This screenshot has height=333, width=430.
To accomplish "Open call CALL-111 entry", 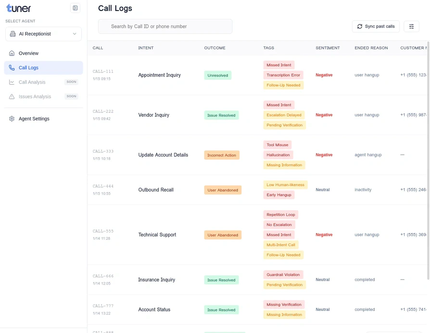I will 103,71.
